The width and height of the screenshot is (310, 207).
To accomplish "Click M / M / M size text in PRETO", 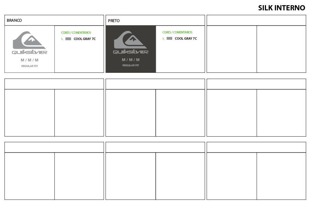I will (131, 60).
